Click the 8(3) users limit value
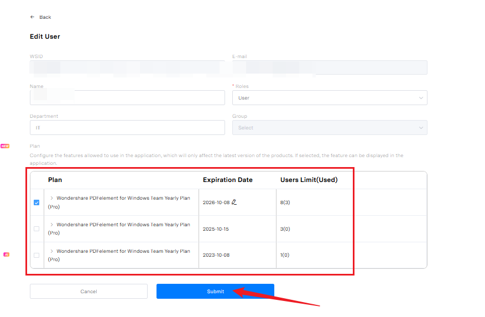The image size is (485, 317). (x=285, y=202)
